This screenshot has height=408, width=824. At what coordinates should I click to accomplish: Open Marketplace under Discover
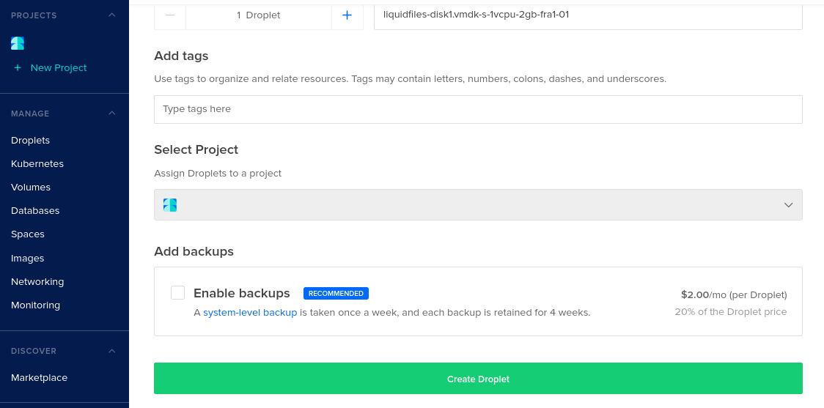coord(39,377)
